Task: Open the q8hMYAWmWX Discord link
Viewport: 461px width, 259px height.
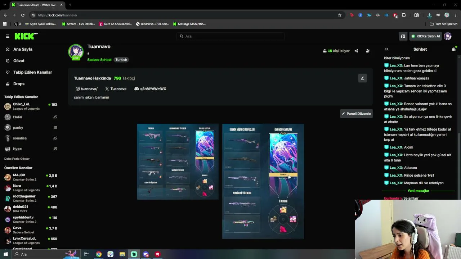Action: (150, 89)
